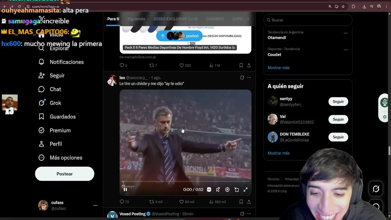Repost leo's post with 3 mil reposts

click(156, 202)
